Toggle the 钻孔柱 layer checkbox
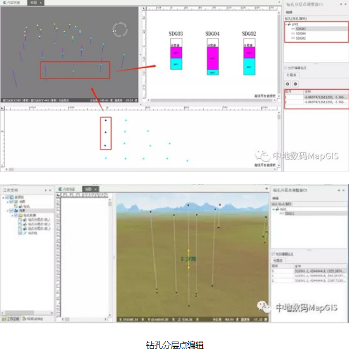 [x=20, y=233]
